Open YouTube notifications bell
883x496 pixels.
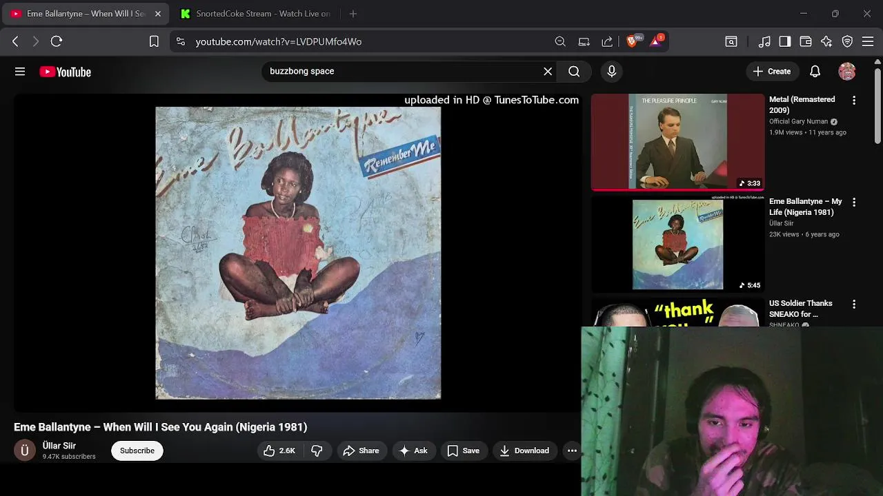(815, 71)
